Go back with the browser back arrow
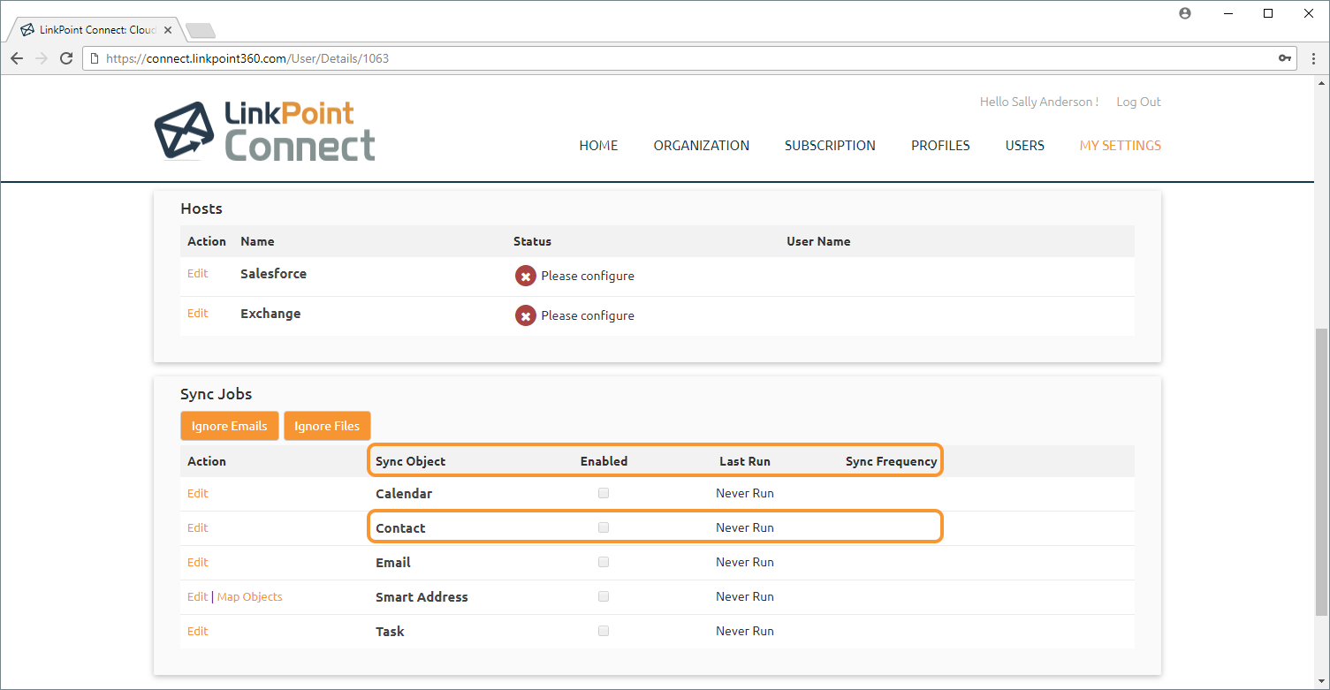 pyautogui.click(x=16, y=58)
